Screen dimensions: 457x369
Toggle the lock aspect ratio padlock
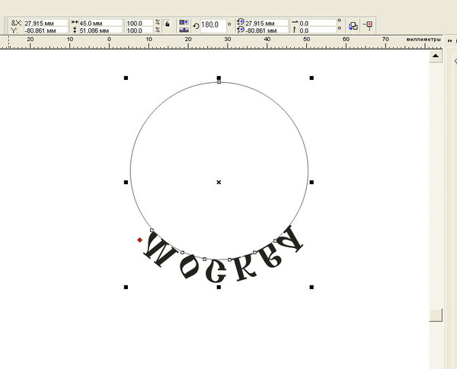(168, 24)
